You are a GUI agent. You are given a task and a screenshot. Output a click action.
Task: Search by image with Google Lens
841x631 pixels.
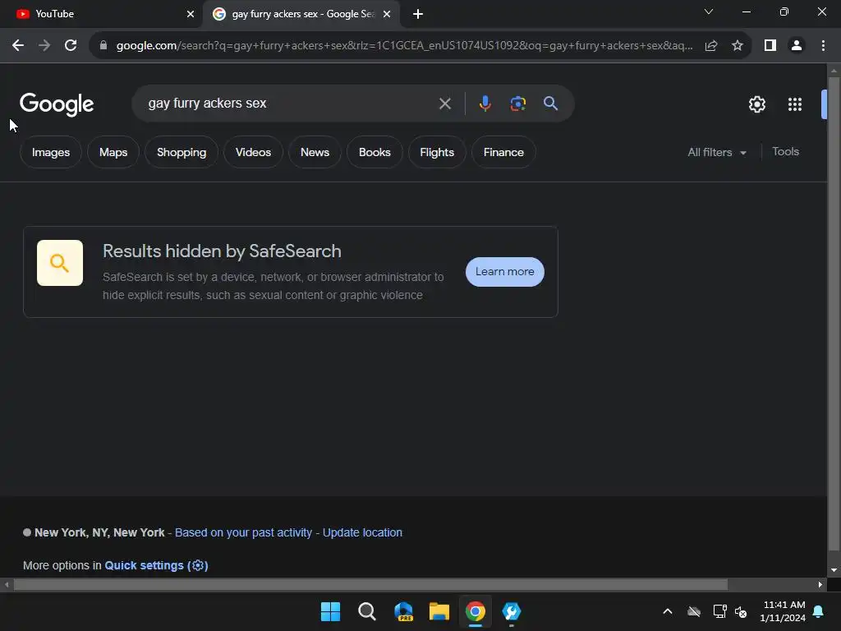(517, 104)
